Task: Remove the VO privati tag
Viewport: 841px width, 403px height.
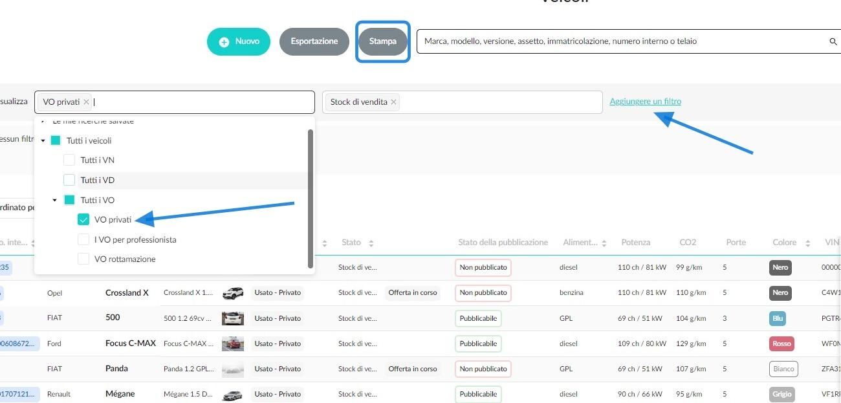Action: 86,102
